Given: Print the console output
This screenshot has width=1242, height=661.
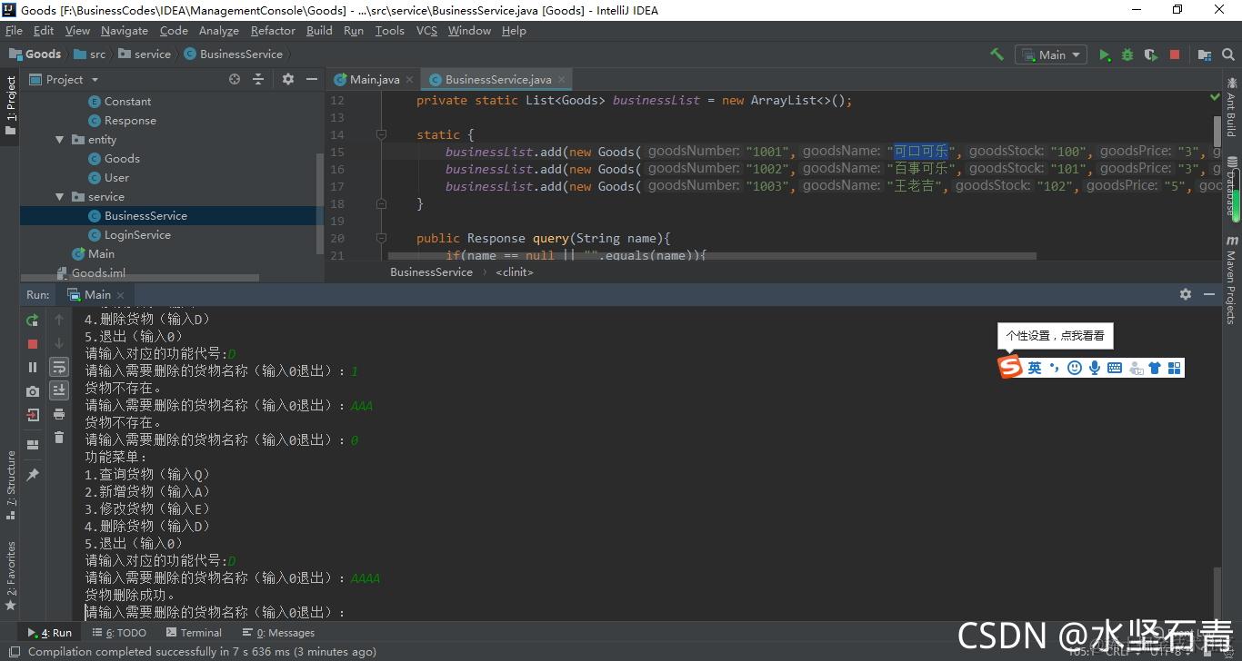Looking at the screenshot, I should pyautogui.click(x=59, y=414).
